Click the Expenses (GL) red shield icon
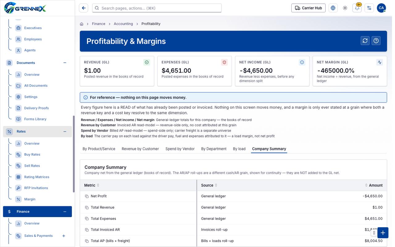The height and width of the screenshot is (247, 395). click(224, 62)
